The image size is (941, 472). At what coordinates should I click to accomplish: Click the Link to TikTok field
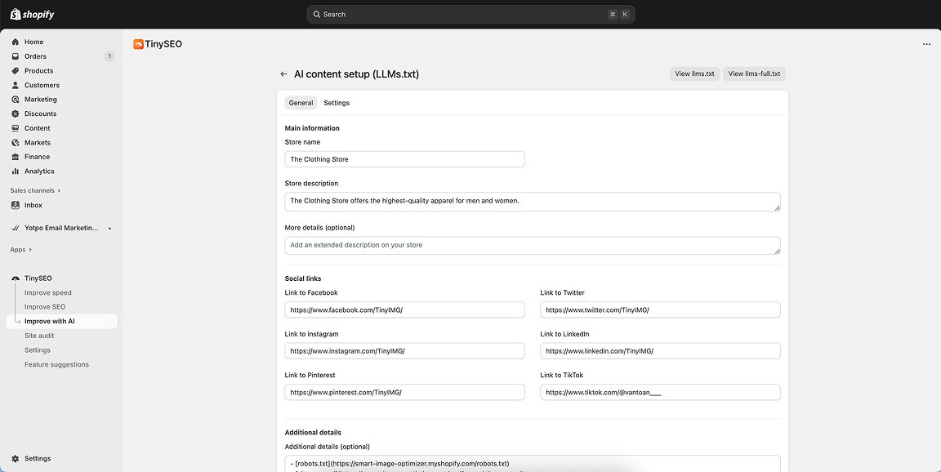(x=660, y=392)
